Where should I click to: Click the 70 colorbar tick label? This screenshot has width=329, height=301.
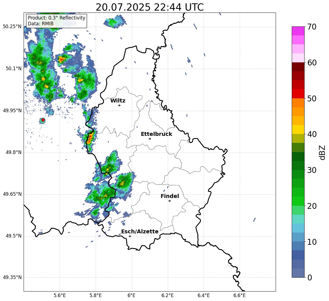coord(312,27)
